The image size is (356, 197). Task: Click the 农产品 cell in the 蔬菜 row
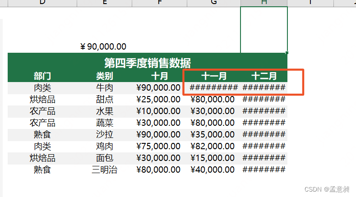click(42, 123)
